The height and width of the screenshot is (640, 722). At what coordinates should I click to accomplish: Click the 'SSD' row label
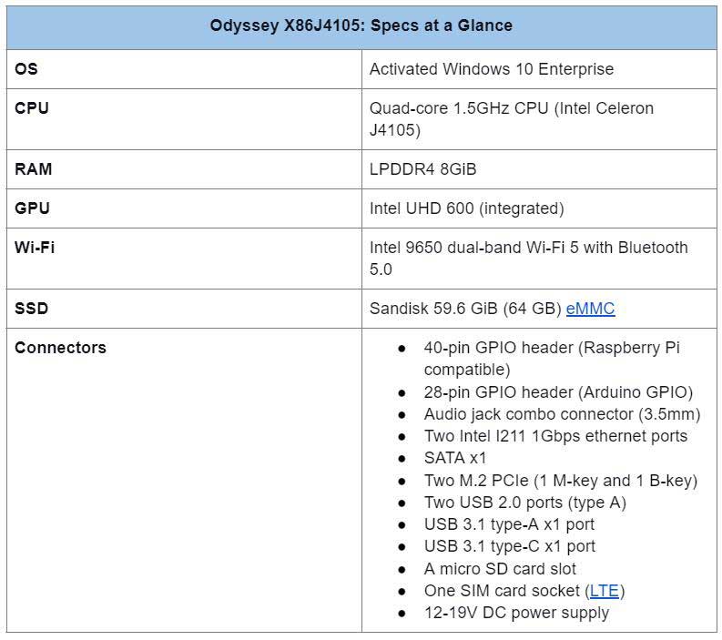coord(31,308)
